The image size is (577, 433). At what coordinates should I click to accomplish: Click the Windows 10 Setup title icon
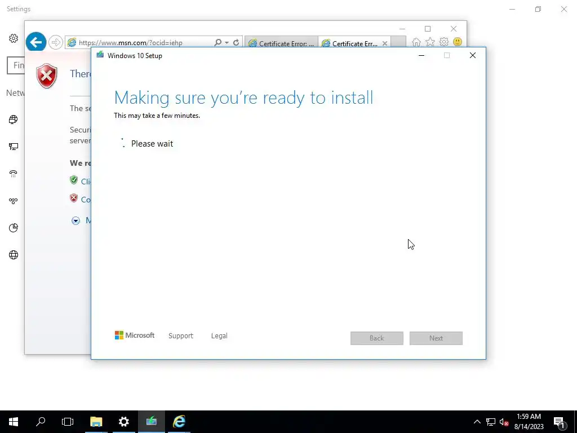(x=100, y=55)
